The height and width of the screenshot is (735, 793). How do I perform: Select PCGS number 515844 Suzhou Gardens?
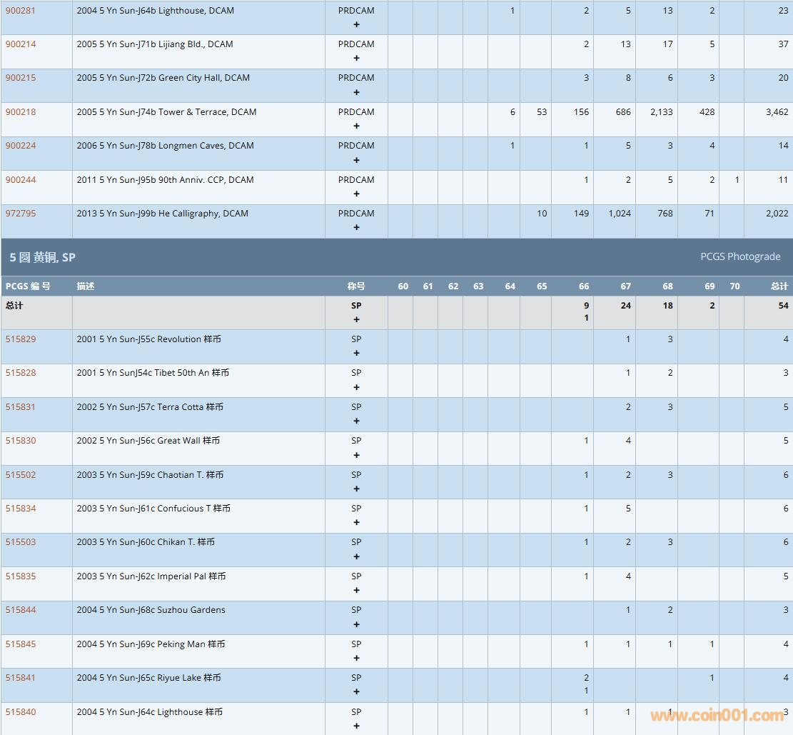[x=21, y=610]
